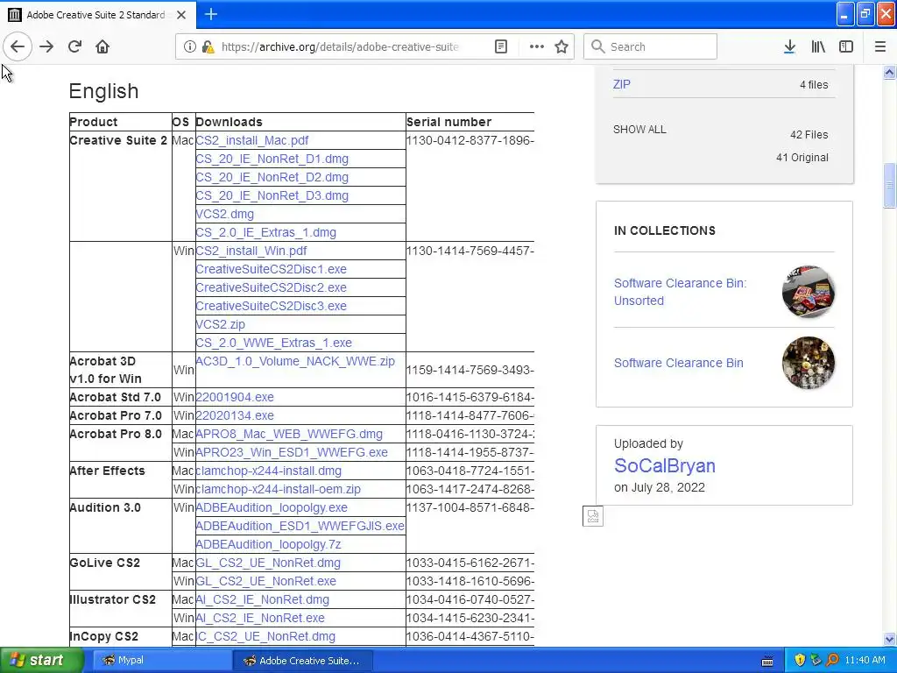
Task: Download GL_CS2_UE_NonRet.exe
Action: pyautogui.click(x=265, y=581)
